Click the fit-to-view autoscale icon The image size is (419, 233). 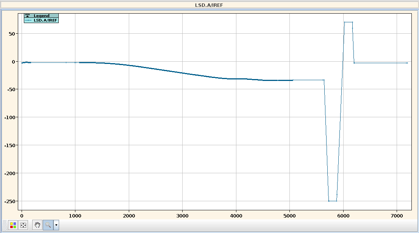point(23,225)
